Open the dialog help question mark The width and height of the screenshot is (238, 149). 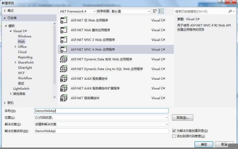221,2
